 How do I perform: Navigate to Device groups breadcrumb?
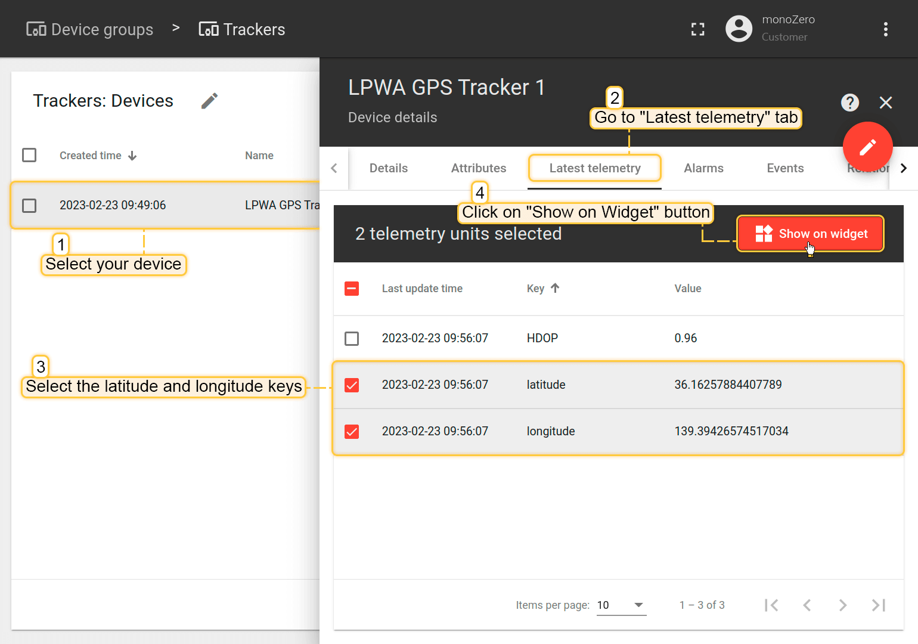(90, 29)
